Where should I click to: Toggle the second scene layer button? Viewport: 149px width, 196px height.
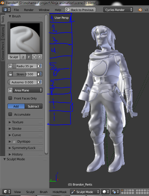click(x=125, y=190)
